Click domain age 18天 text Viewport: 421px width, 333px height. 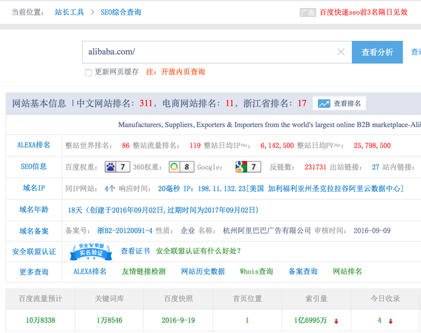[75, 210]
